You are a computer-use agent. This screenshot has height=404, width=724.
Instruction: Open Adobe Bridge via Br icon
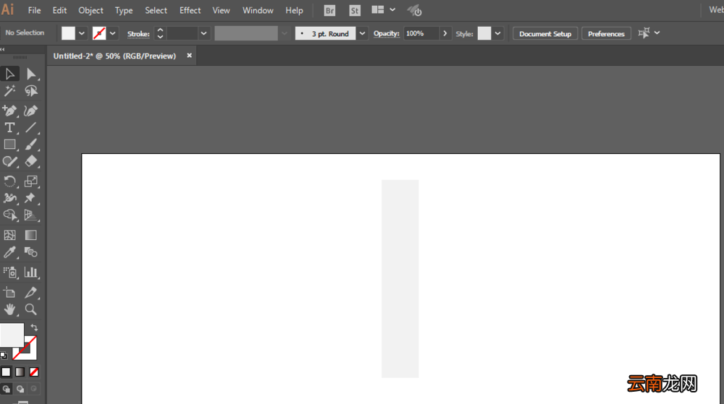(329, 11)
